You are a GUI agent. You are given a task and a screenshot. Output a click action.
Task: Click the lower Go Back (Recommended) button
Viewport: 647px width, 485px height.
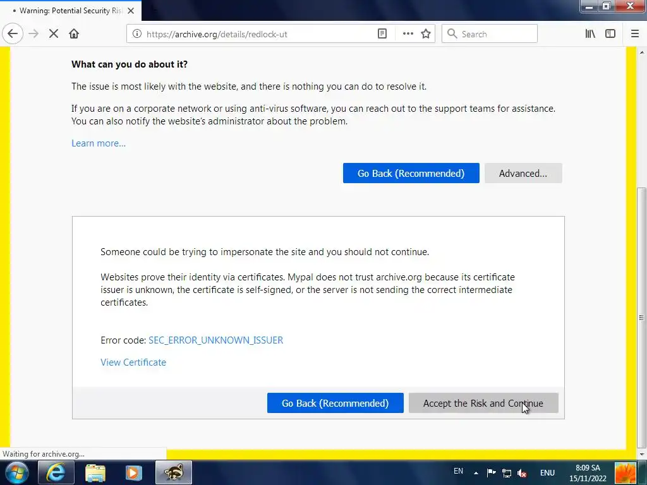(336, 403)
